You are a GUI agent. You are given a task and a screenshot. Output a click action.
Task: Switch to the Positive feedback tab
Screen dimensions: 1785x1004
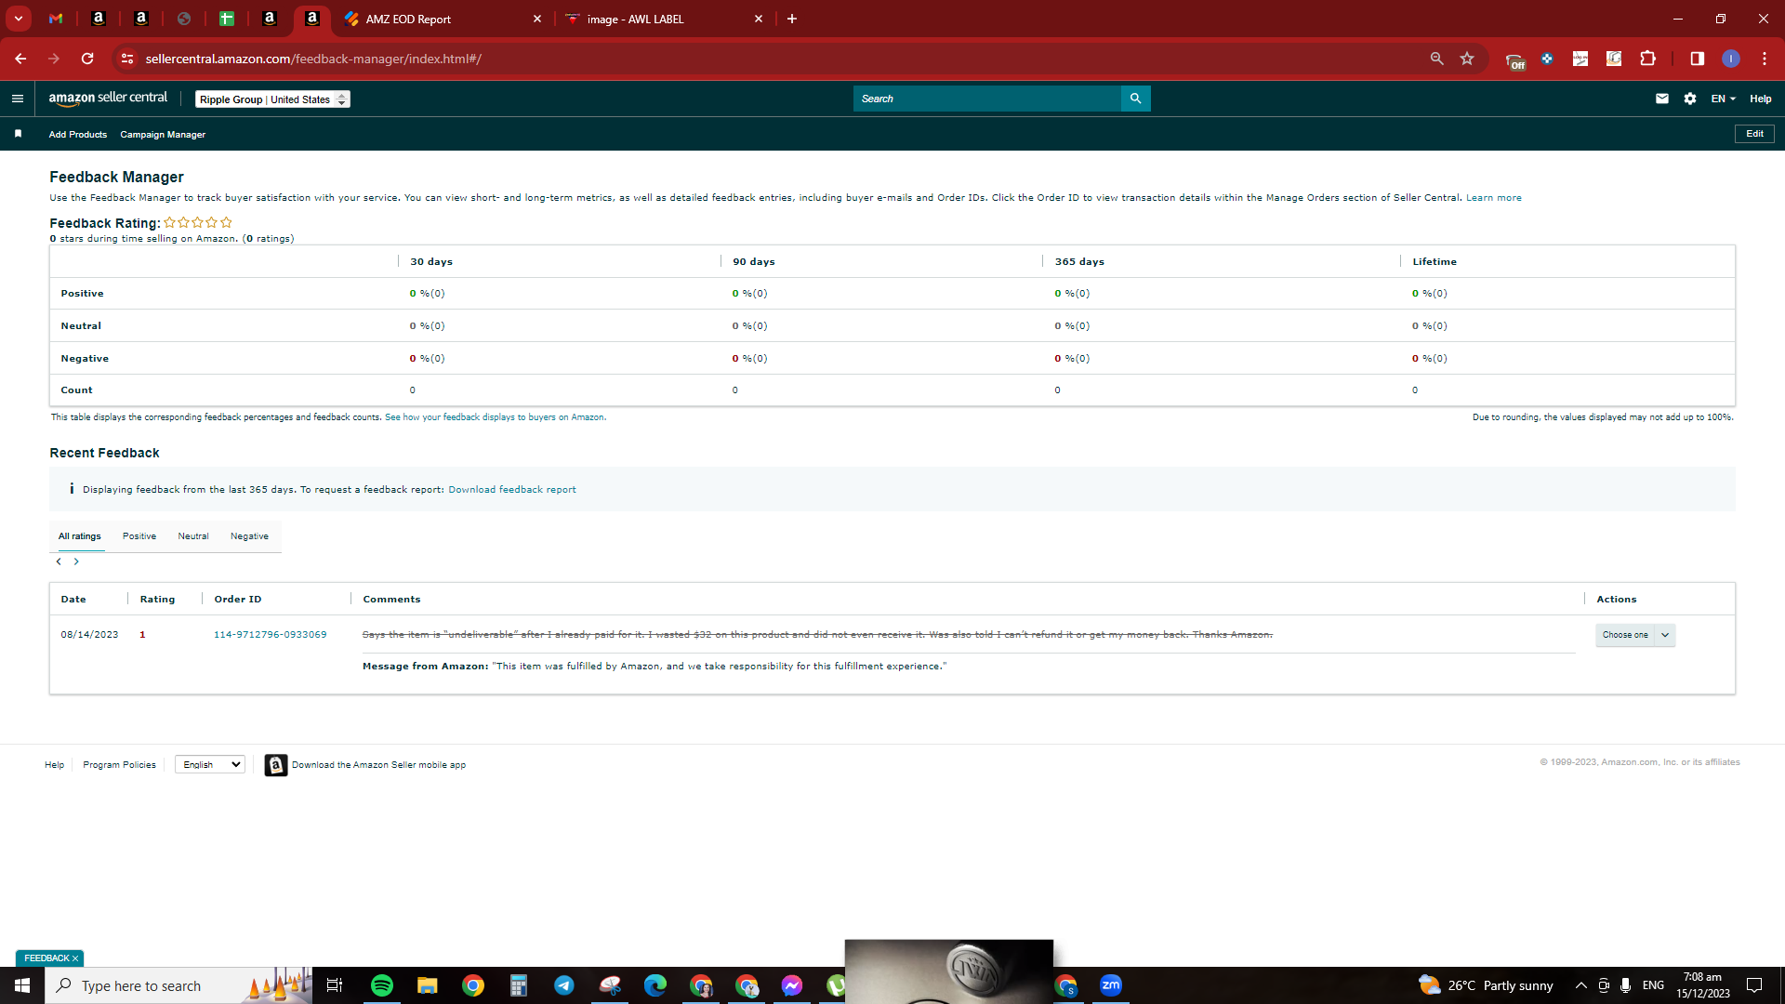139,536
